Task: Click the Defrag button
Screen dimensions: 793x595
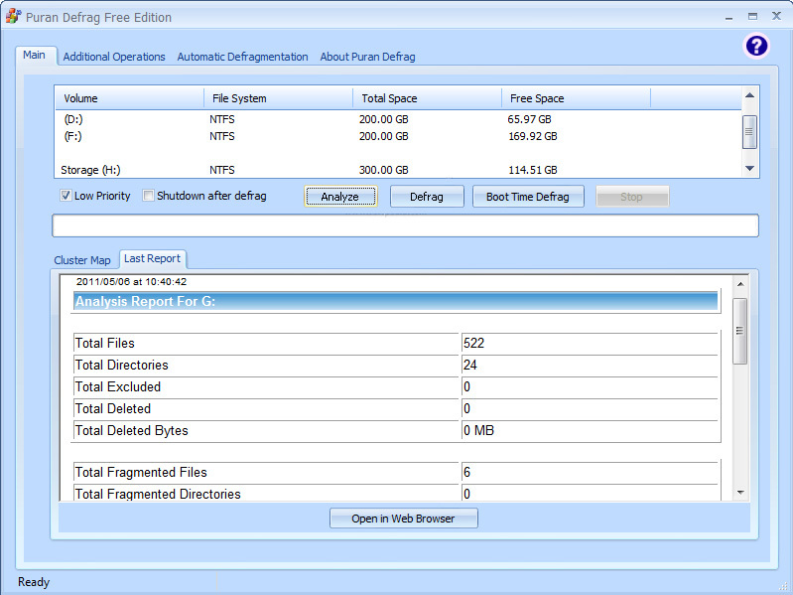Action: click(x=427, y=197)
